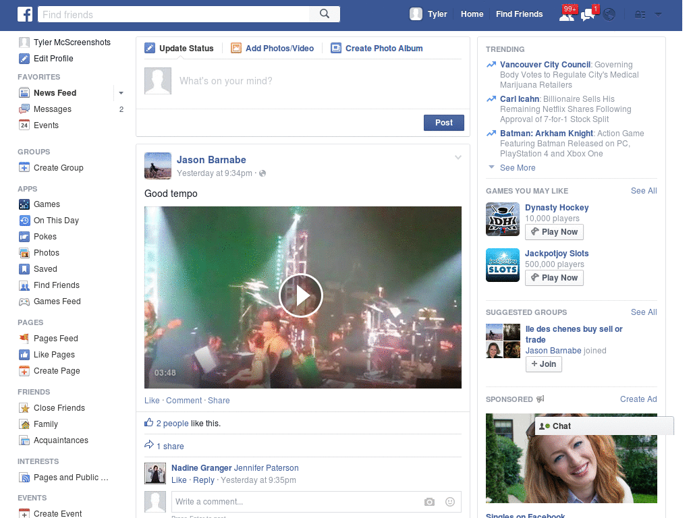Click the search magnifier button
Screen dimensions: 691x518
click(325, 14)
